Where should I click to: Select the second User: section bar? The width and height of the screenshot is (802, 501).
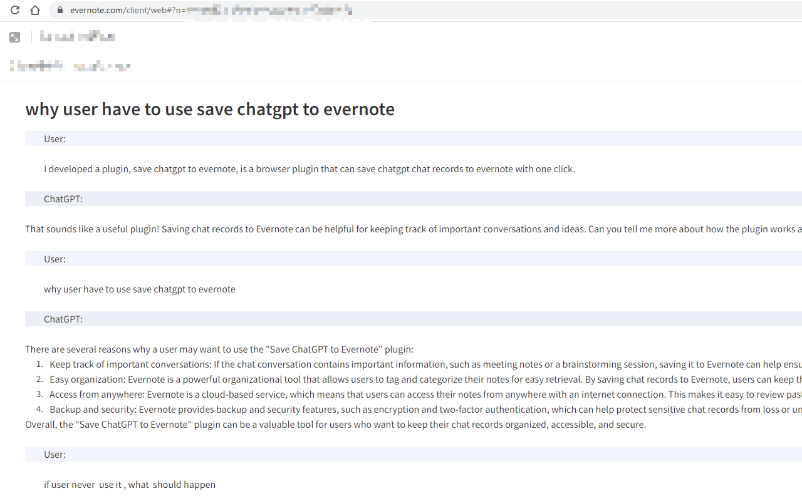point(55,259)
